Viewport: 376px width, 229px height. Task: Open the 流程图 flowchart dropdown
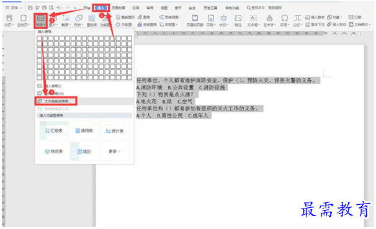pos(169,24)
